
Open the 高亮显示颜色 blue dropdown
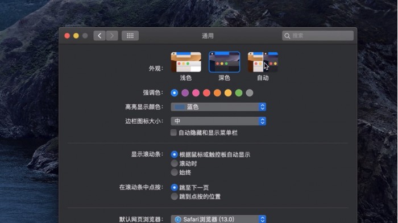click(218, 107)
